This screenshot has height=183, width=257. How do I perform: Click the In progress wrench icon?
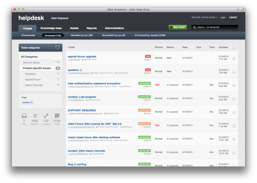click(46, 116)
